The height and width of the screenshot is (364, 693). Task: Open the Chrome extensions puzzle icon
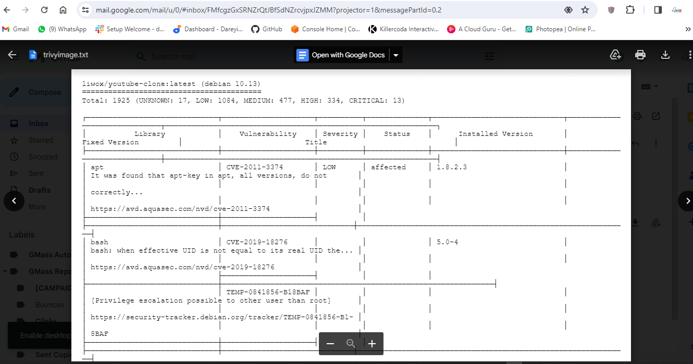[630, 10]
